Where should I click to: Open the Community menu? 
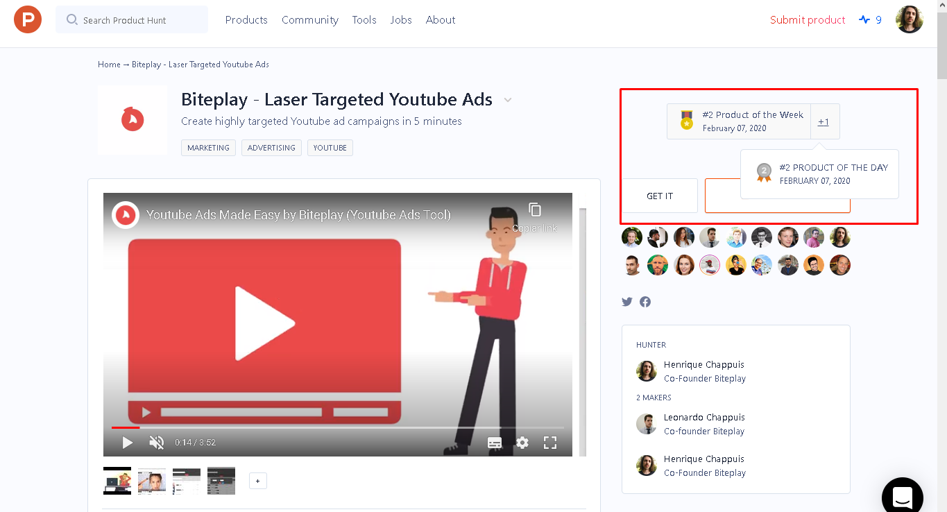pos(310,19)
